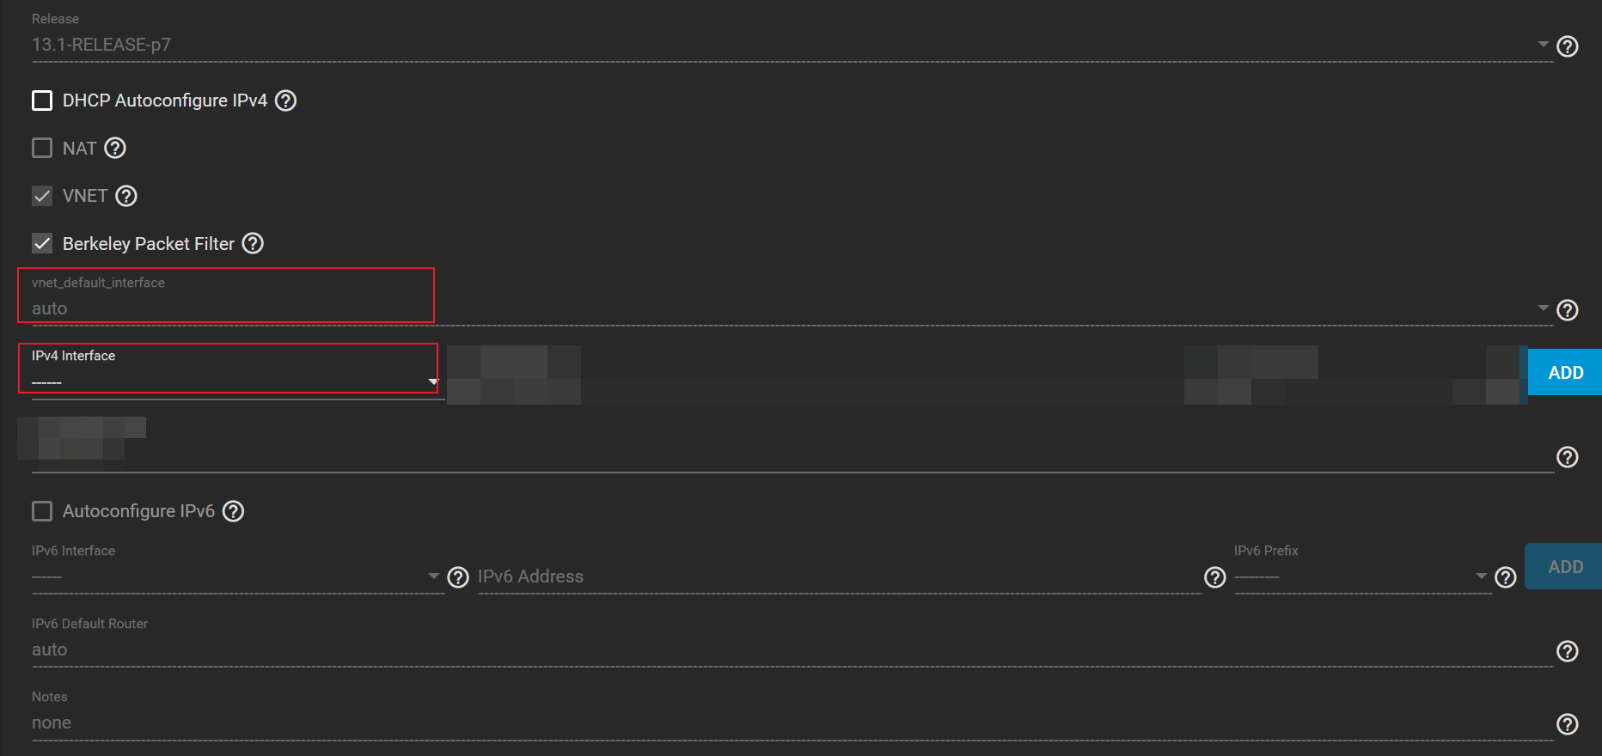The width and height of the screenshot is (1602, 756).
Task: Show help for IPv6 Default Router
Action: point(1568,651)
